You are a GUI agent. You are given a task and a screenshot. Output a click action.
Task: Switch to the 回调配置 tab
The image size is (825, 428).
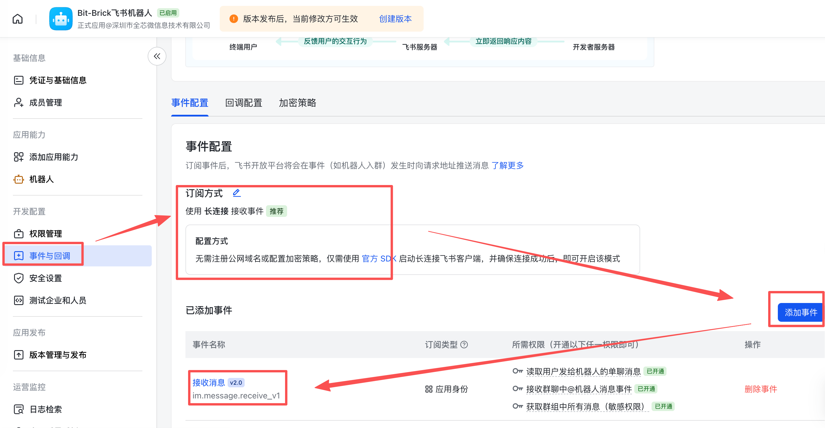[x=243, y=103]
